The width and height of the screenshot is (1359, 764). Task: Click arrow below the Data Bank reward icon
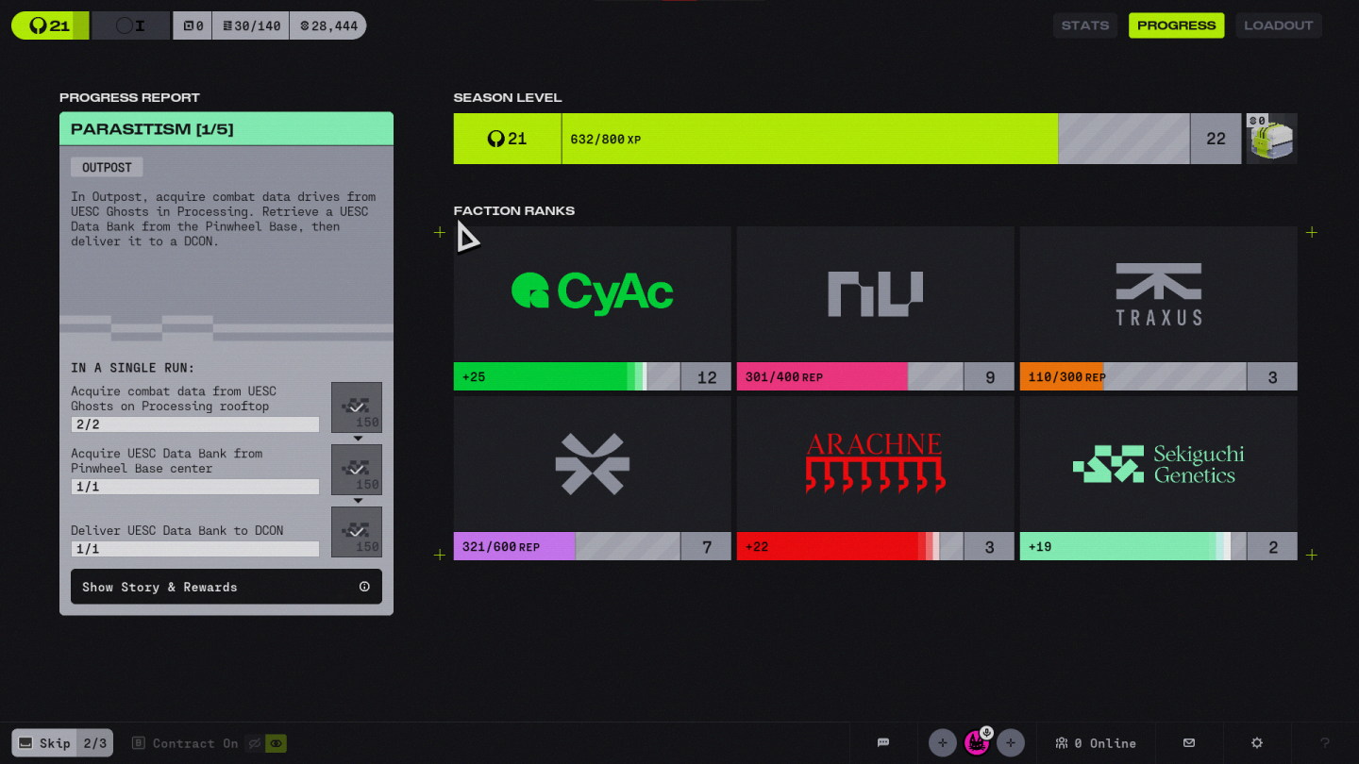point(358,501)
